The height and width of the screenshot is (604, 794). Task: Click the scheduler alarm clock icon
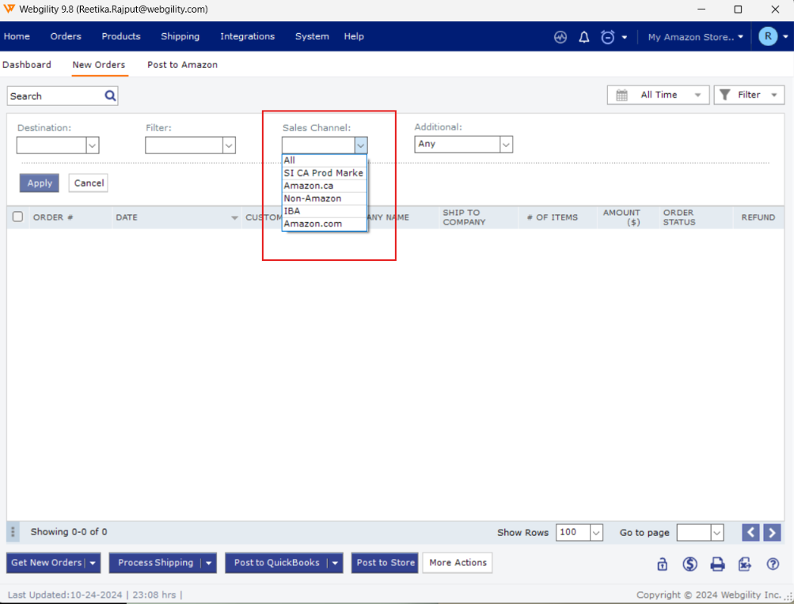coord(607,37)
